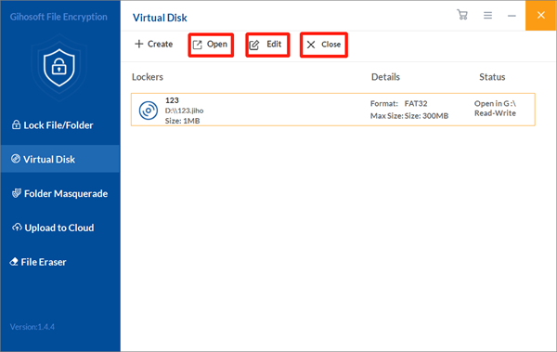
Task: Open the hamburger menu icon
Action: click(487, 15)
